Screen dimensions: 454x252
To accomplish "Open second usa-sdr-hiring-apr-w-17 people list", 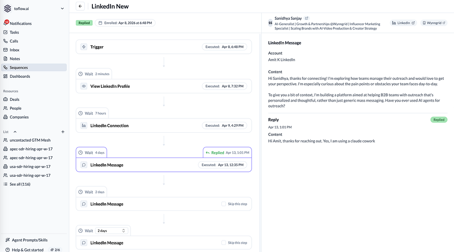I will point(34,175).
